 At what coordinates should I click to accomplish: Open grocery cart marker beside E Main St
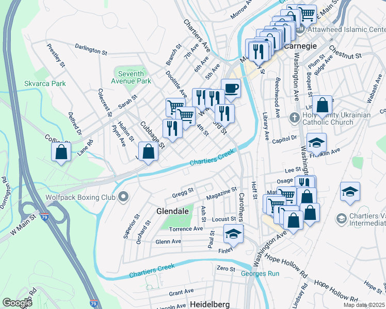click(x=307, y=14)
